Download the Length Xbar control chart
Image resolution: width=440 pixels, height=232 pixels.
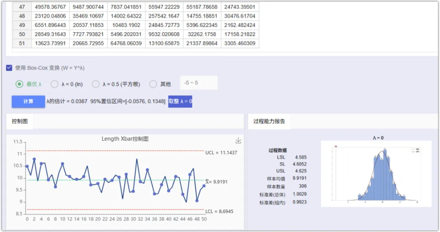[238, 140]
